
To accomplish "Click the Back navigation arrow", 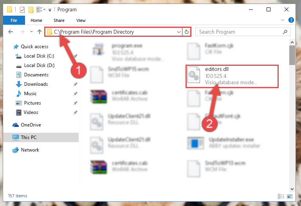I will tap(11, 32).
